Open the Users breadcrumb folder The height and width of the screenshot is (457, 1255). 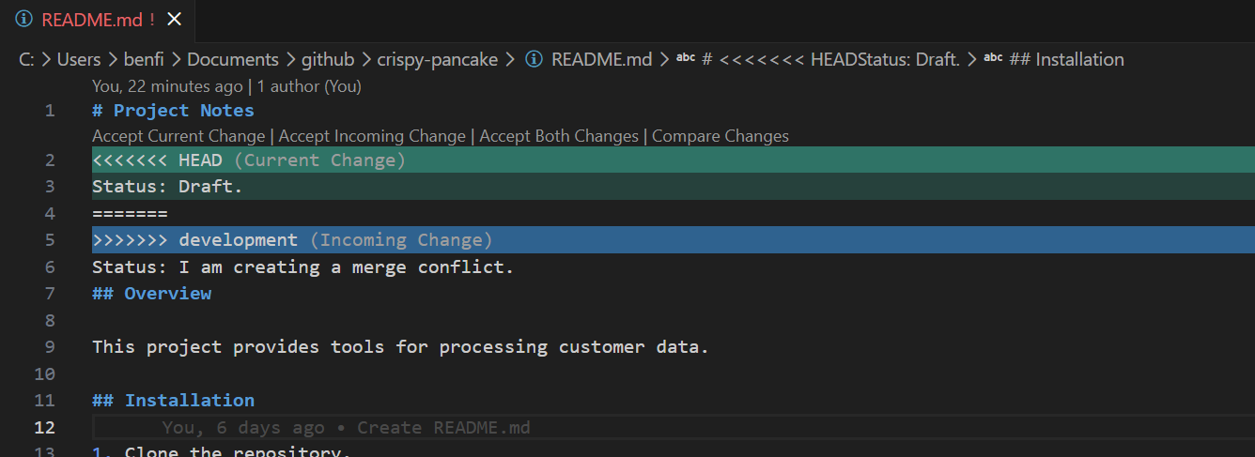(x=79, y=59)
